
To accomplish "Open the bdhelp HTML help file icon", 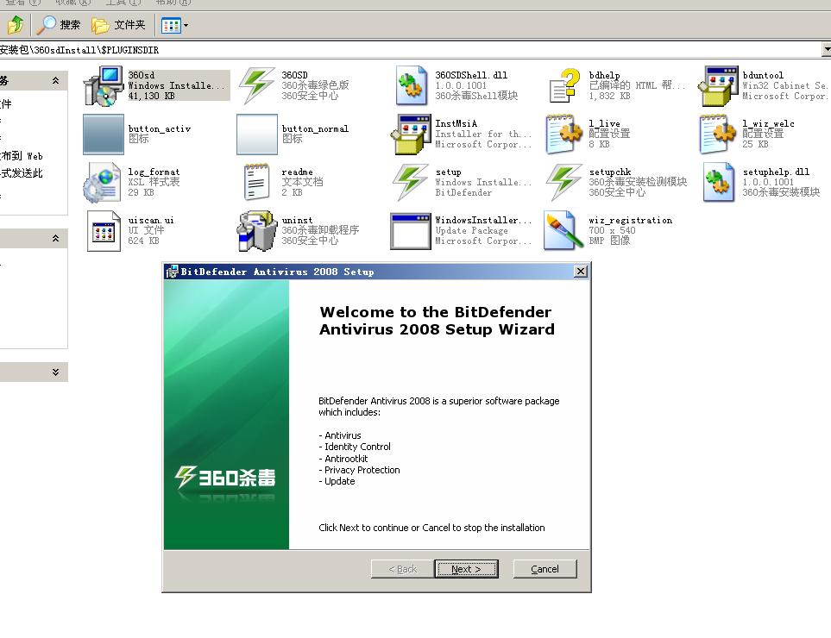I will [x=563, y=85].
